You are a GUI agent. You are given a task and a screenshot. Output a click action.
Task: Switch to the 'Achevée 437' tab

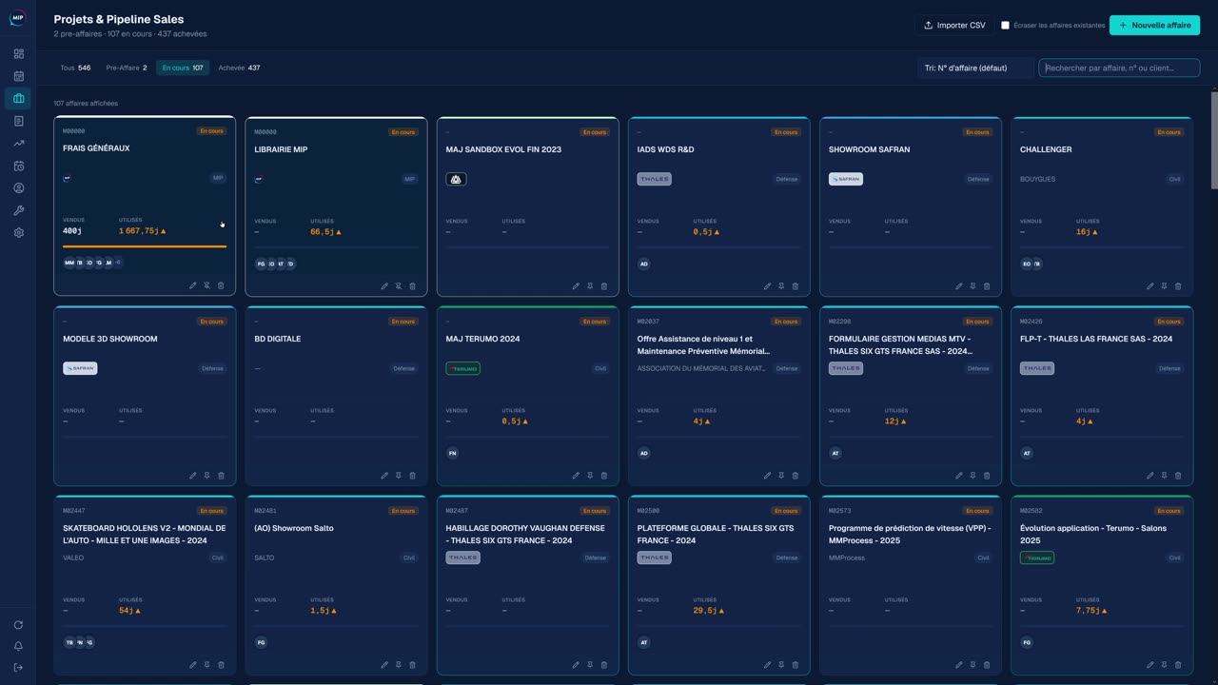[239, 68]
